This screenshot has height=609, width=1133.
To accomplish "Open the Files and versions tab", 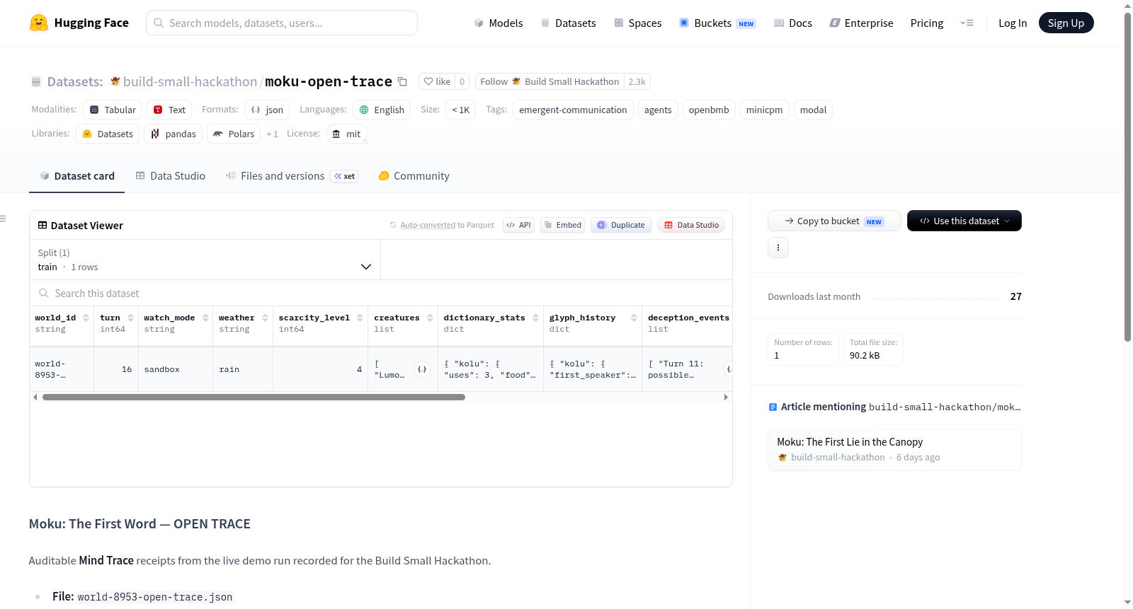I will tap(292, 176).
